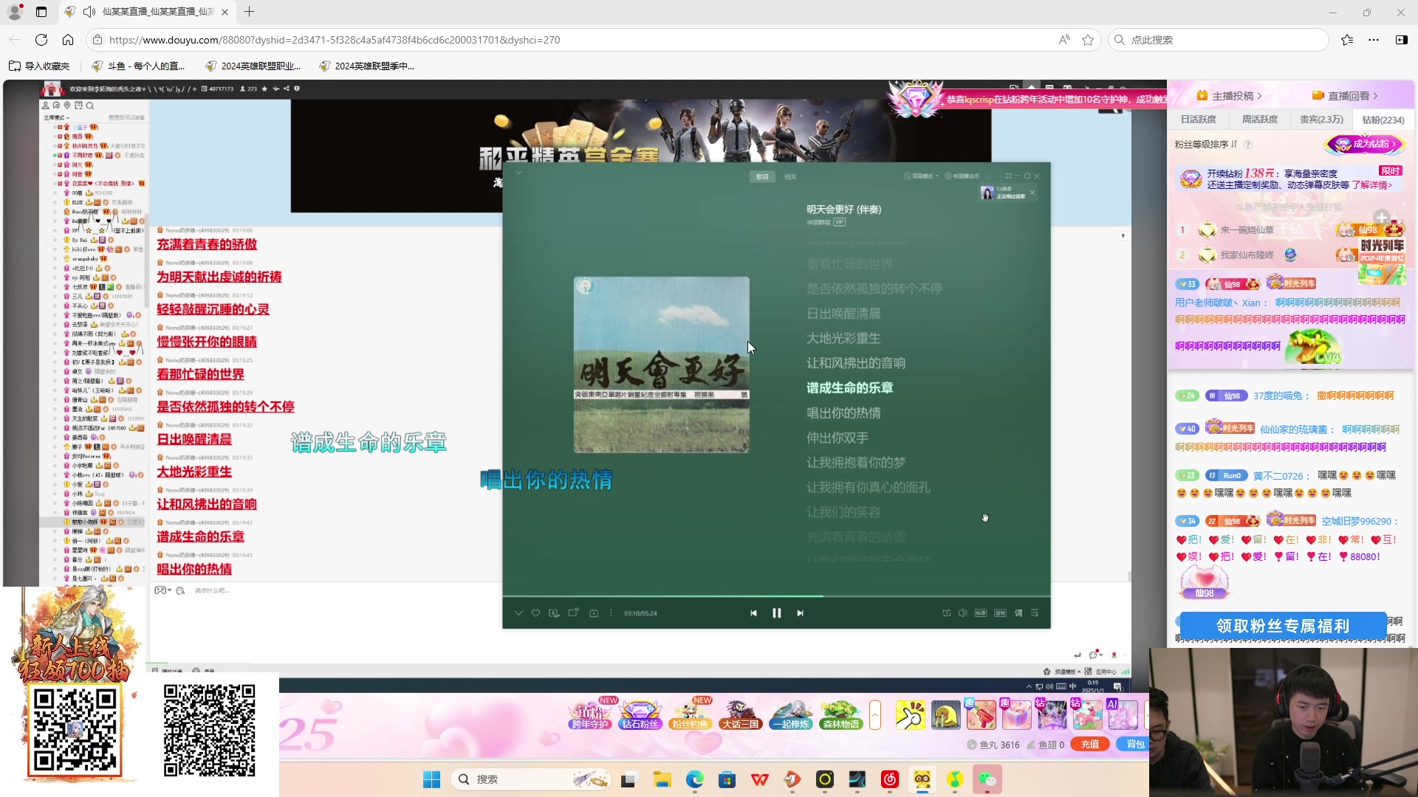The width and height of the screenshot is (1418, 797).
Task: Open 粉丝钓鱼 activity icon
Action: point(689,715)
